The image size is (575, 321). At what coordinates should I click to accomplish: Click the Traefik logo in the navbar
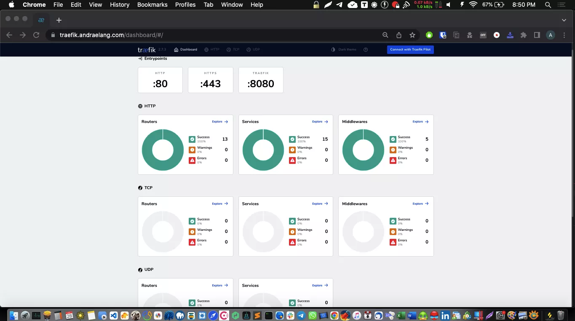point(147,49)
